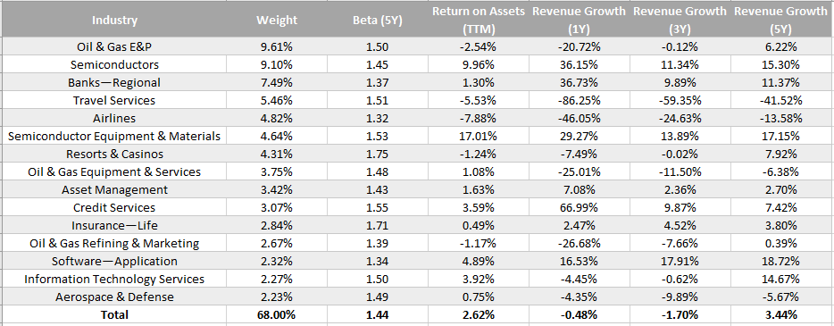Image resolution: width=834 pixels, height=326 pixels.
Task: Select Credit Services 1Y growth 66.99%
Action: (580, 207)
